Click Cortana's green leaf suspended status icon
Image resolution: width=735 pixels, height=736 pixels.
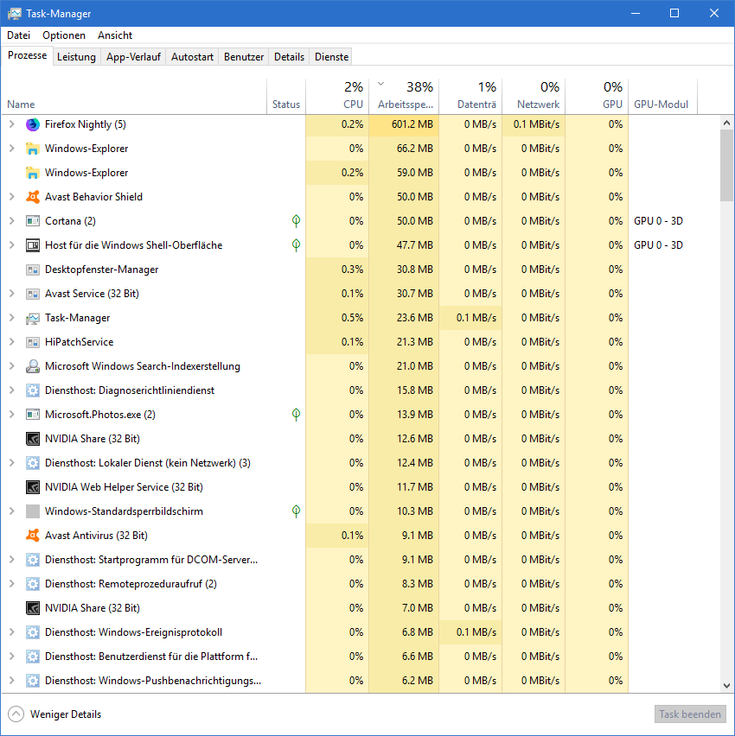click(x=296, y=220)
